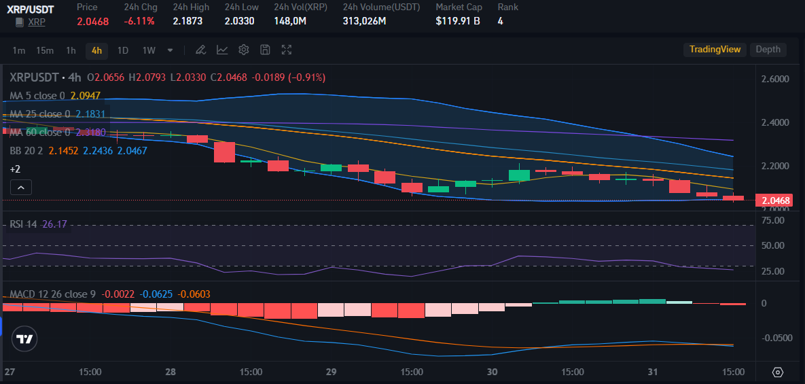Open the indicators chart icon
The image size is (805, 384).
click(x=222, y=50)
